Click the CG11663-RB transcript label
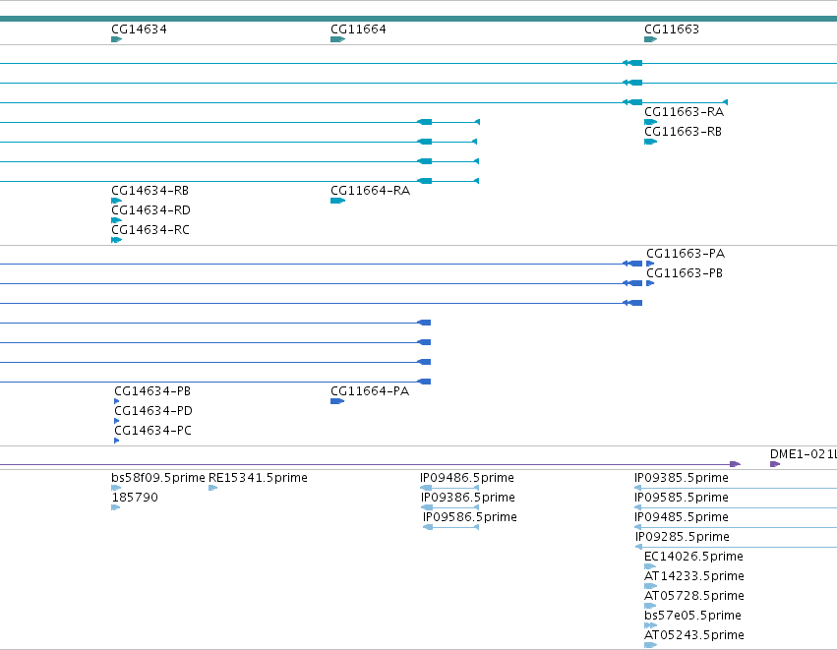This screenshot has width=837, height=650. click(x=683, y=132)
